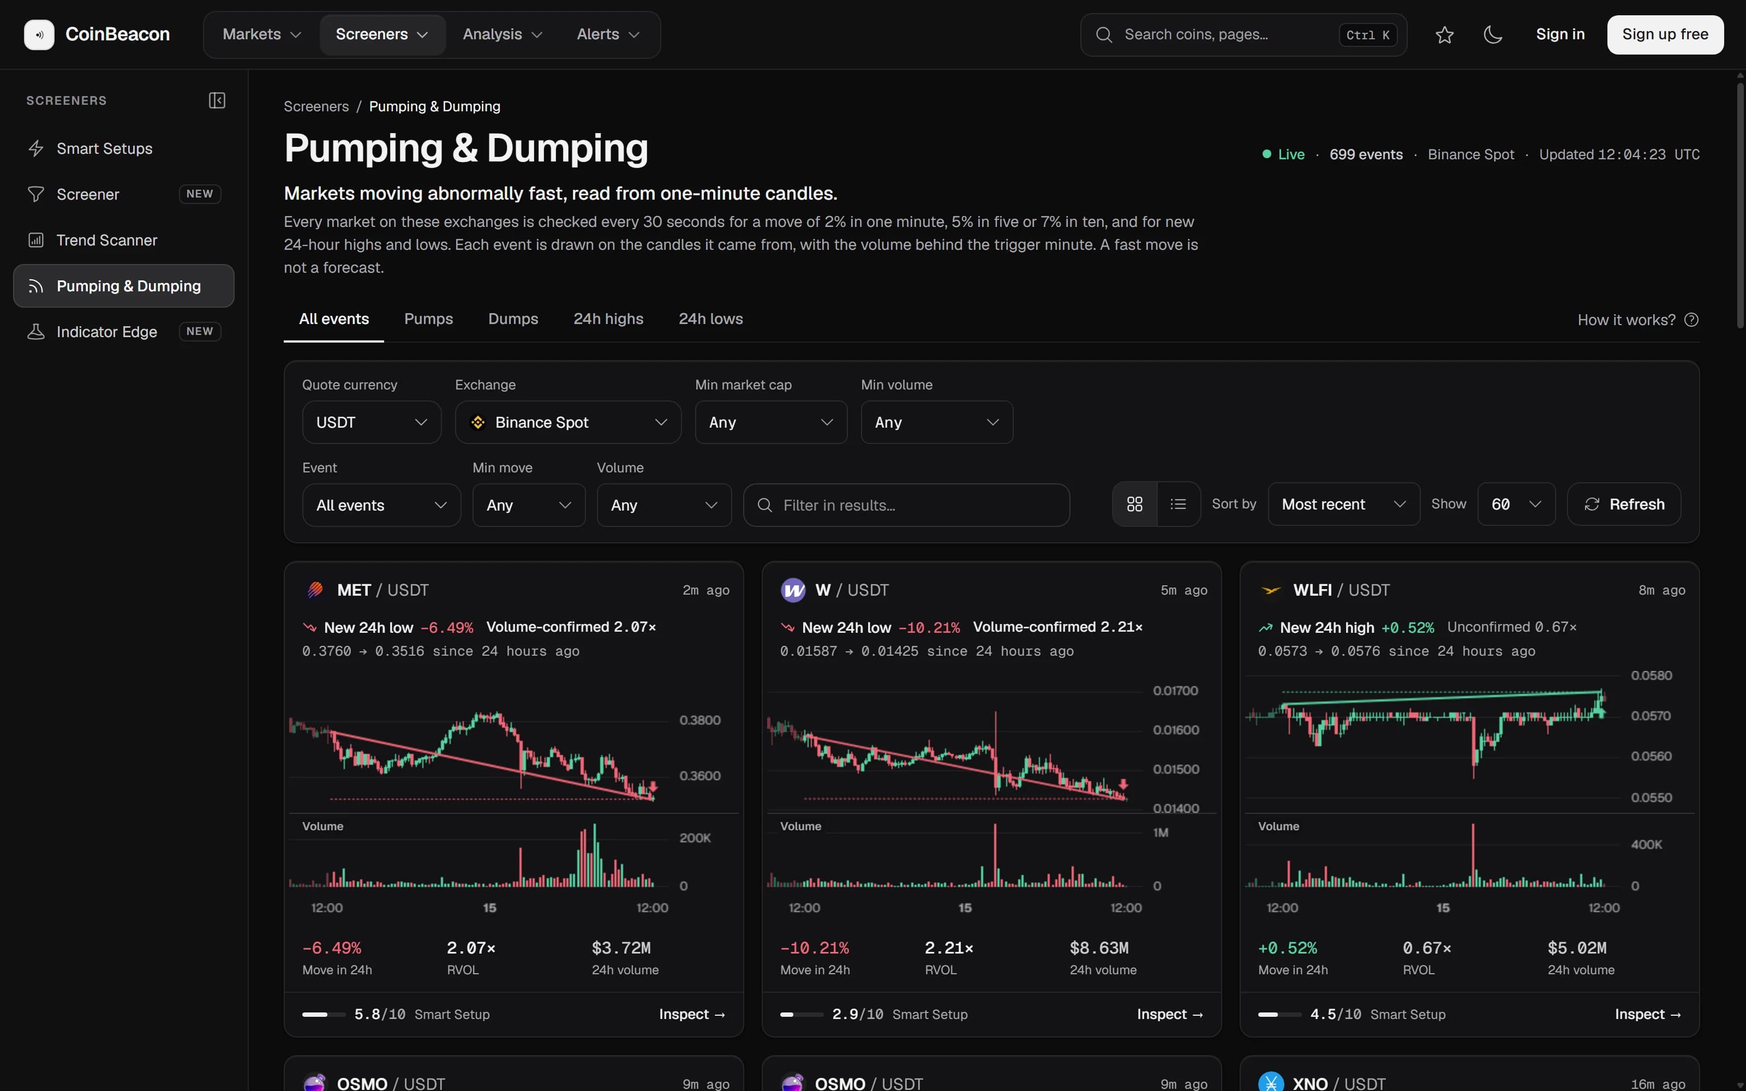Select Pumping & Dumping sidebar item
The height and width of the screenshot is (1091, 1746).
tap(123, 286)
